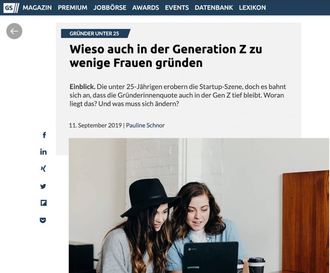Open the Magazin menu item
Screen dimensions: 330x273
[37, 8]
